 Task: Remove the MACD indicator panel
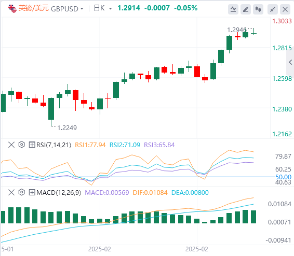pyautogui.click(x=11, y=192)
